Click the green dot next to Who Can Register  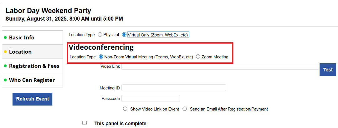pos(5,80)
